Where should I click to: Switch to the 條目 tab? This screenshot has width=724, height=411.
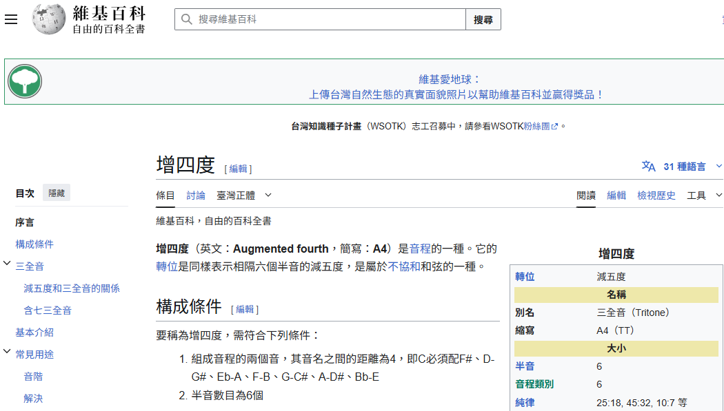[x=165, y=196]
